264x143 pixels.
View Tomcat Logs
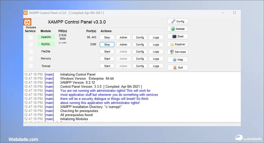click(x=156, y=66)
